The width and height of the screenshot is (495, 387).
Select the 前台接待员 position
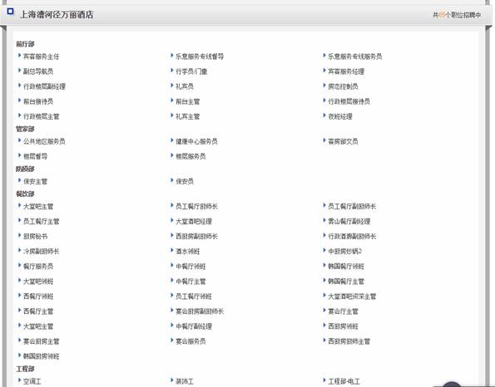point(38,101)
